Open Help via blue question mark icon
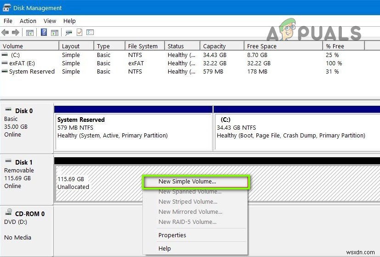380x257 pixels. 44,32
